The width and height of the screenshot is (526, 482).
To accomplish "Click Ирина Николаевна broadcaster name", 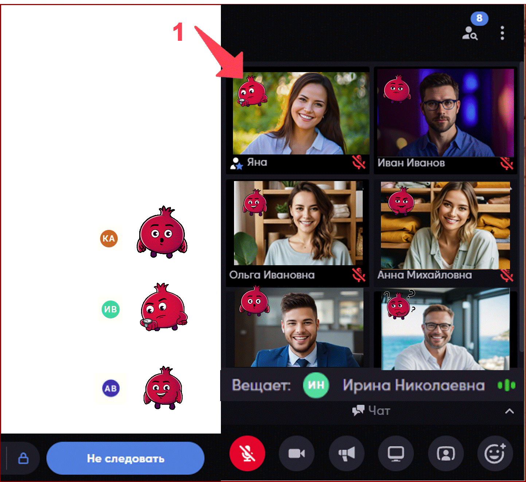I will (x=413, y=385).
